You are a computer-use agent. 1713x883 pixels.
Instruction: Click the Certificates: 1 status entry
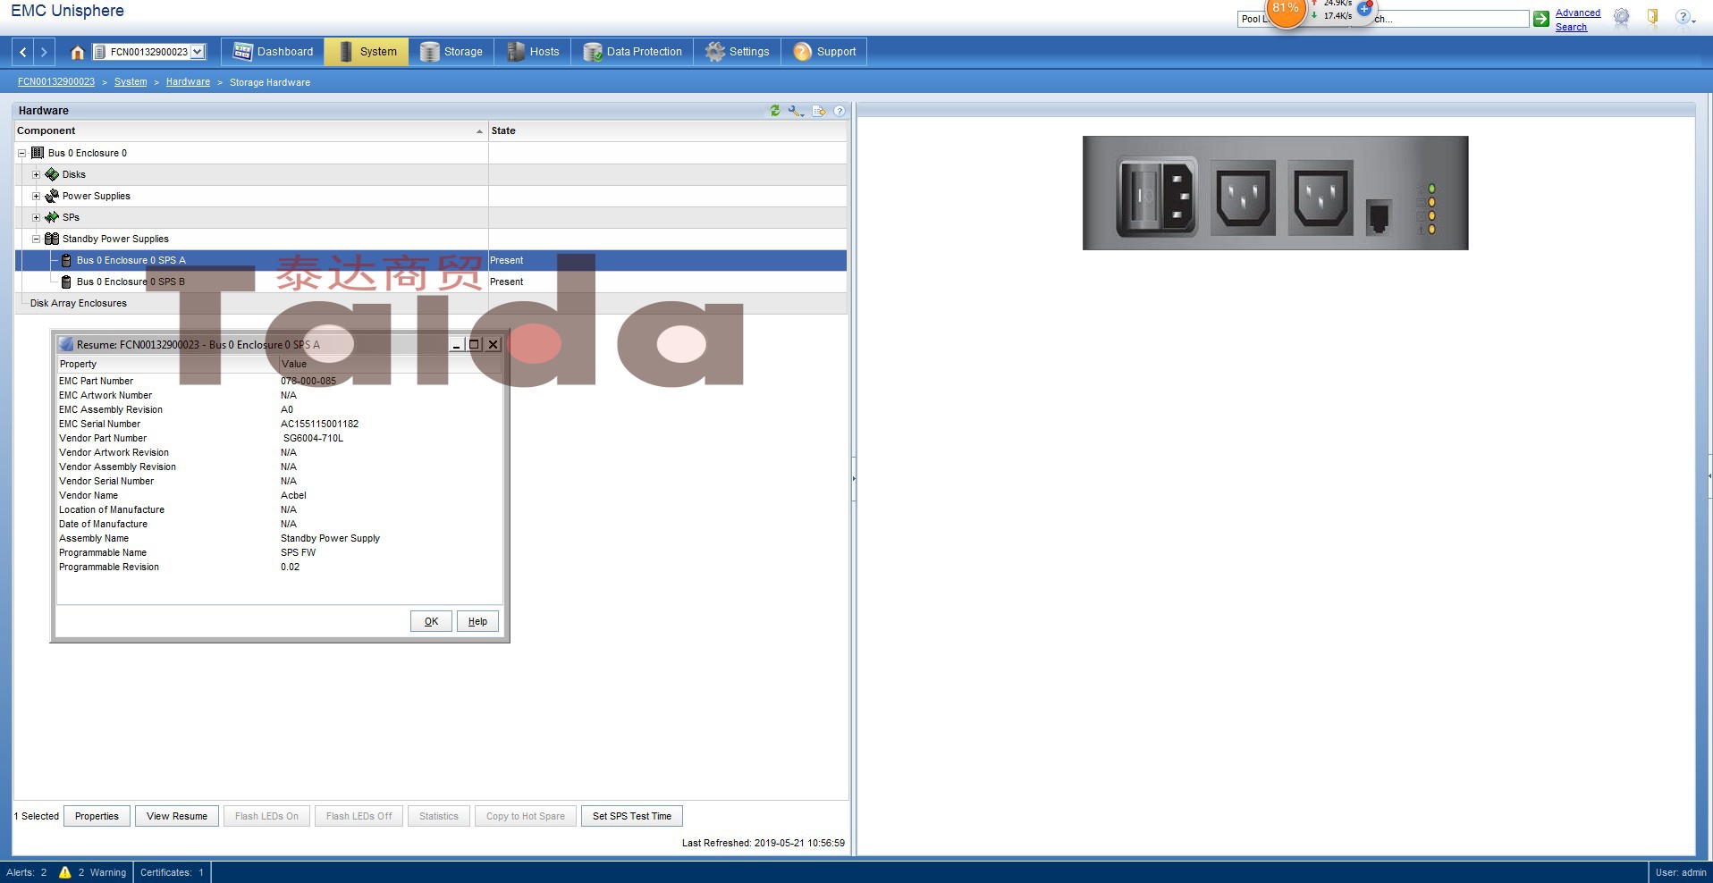[x=172, y=873]
